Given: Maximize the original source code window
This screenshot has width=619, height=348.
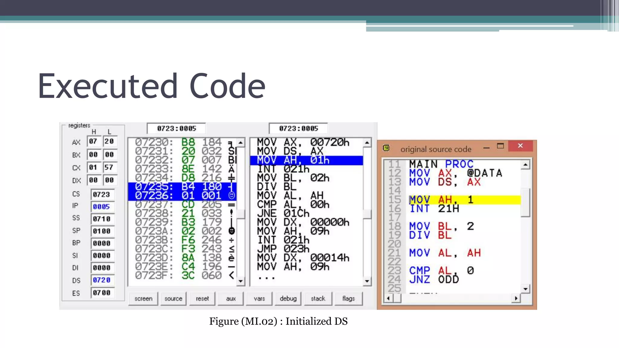Looking at the screenshot, I should (501, 146).
